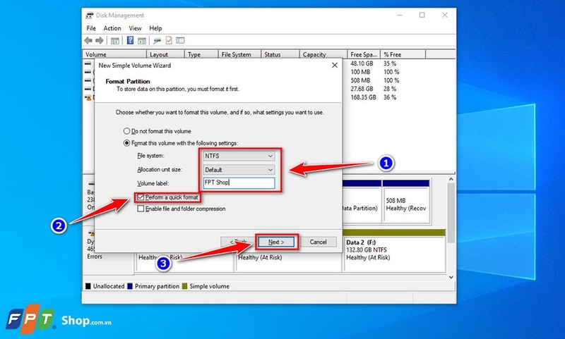565x339 pixels.
Task: Click the Properties checkmark toolbar icon
Action: [169, 41]
